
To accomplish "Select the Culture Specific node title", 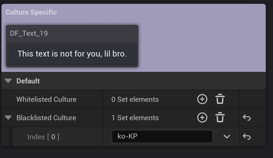I will pyautogui.click(x=31, y=12).
